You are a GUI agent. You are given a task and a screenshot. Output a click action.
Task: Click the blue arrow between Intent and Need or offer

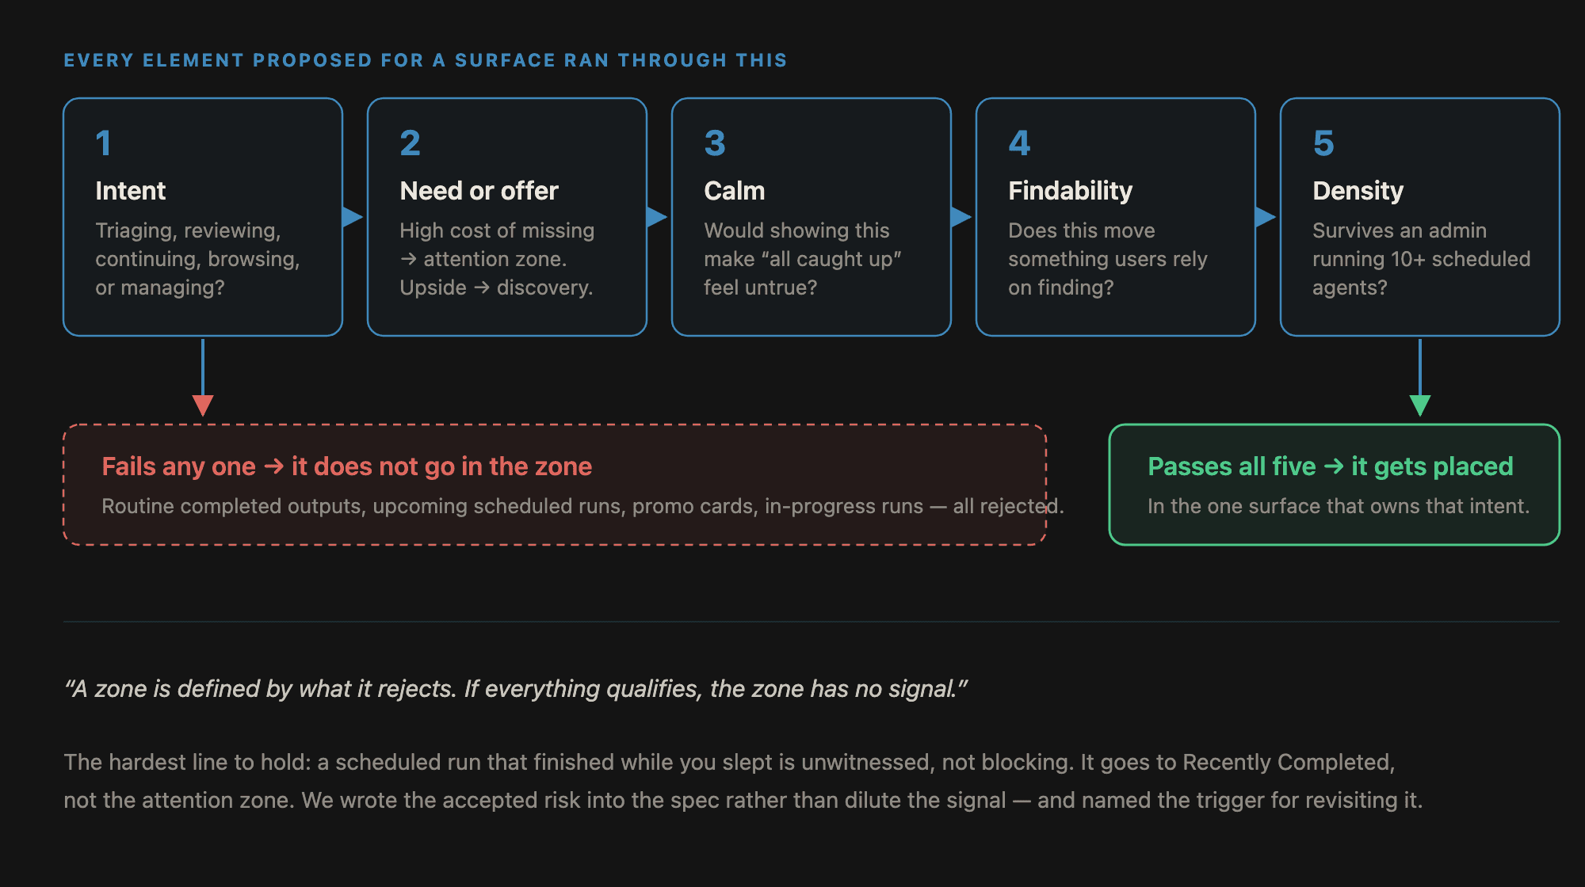click(x=353, y=217)
